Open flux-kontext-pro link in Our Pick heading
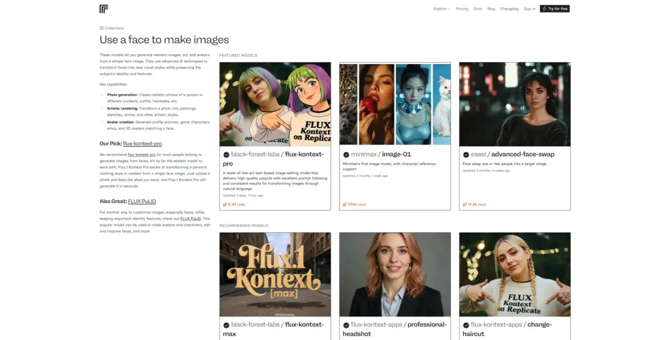 (142, 144)
